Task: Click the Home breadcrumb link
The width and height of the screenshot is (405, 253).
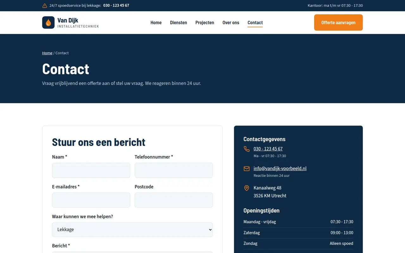Action: [x=47, y=53]
